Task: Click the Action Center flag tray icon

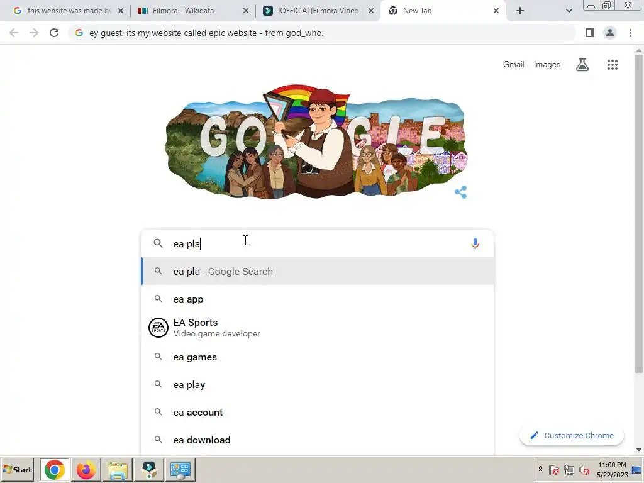Action: coord(553,469)
